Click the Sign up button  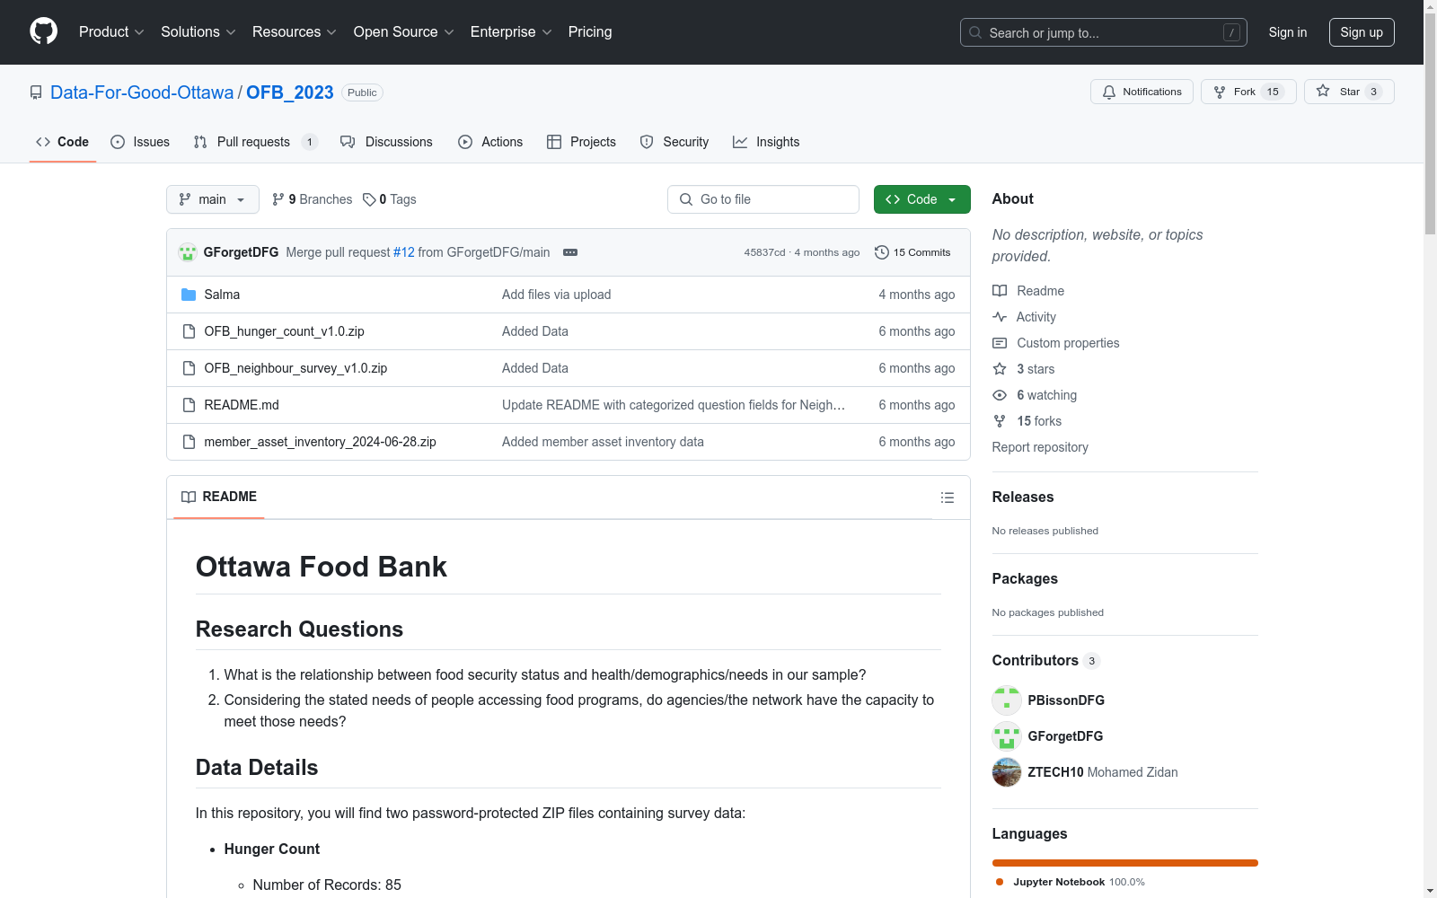point(1362,32)
